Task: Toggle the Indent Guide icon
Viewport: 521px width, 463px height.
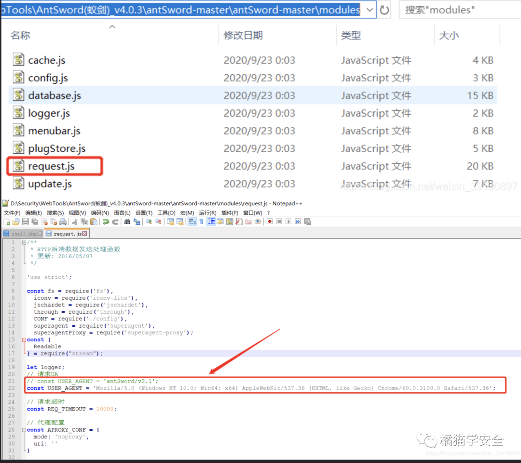Action: [x=211, y=222]
